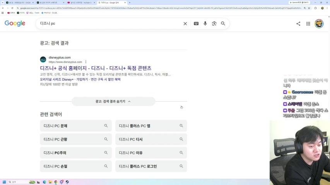Click the share icon near Google apps
The width and height of the screenshot is (330, 185).
[298, 24]
